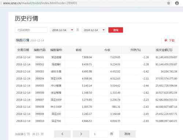The width and height of the screenshot is (183, 140).
Task: Click the 交易日期 column header
Action: pos(23,50)
